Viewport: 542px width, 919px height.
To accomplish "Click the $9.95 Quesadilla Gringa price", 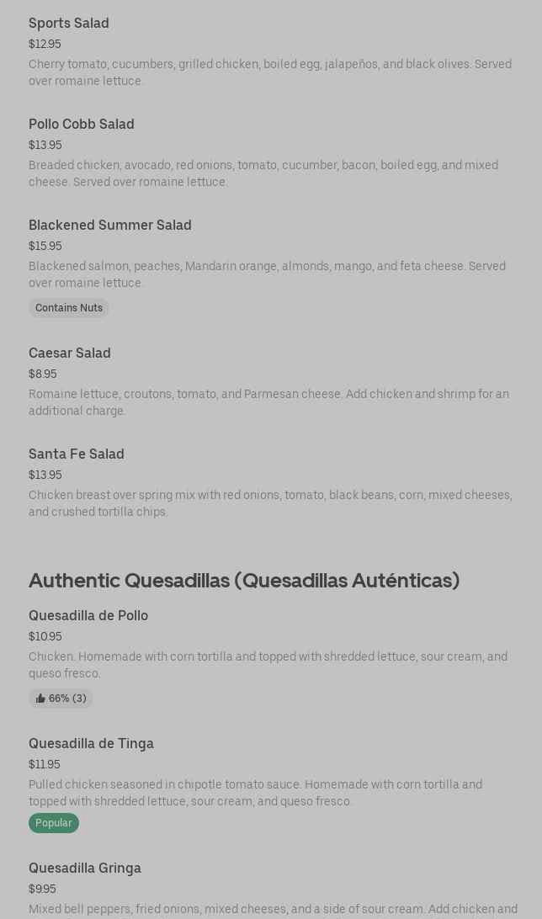I will (x=42, y=889).
